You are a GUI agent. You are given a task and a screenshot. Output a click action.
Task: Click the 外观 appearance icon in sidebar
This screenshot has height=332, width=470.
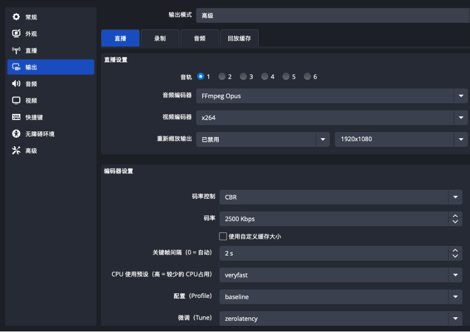pyautogui.click(x=16, y=33)
